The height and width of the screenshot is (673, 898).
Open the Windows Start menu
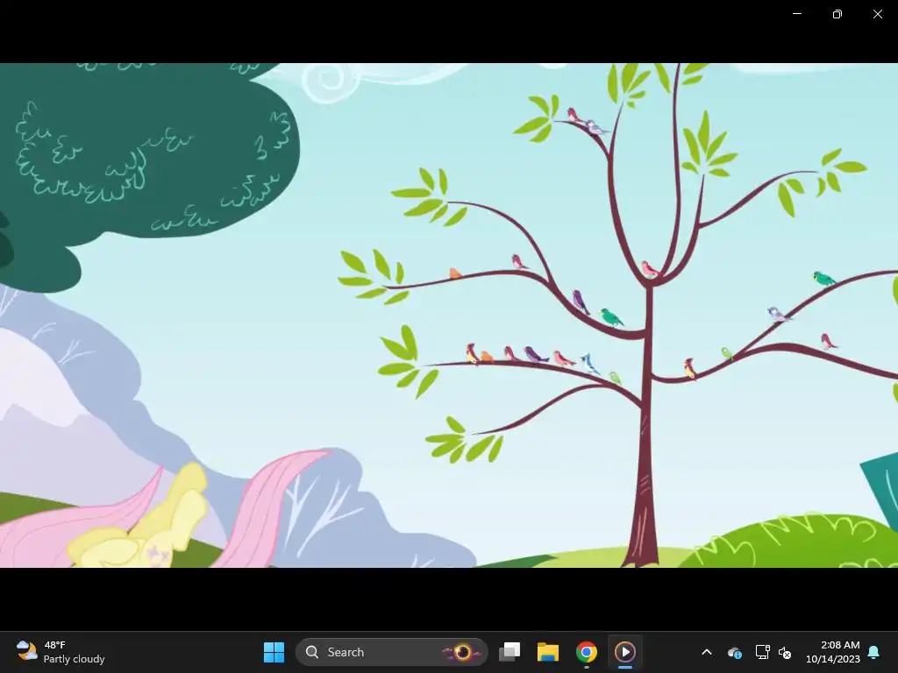click(x=274, y=652)
